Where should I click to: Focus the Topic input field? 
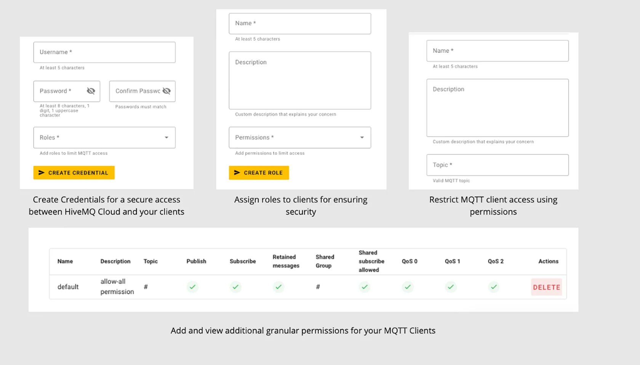click(x=498, y=165)
